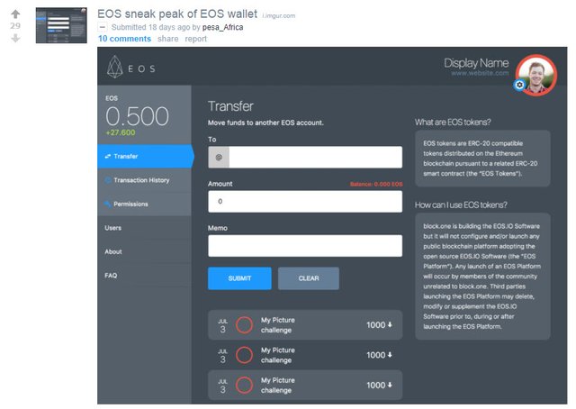Click the 'What are EOS tokens?' heading
The width and height of the screenshot is (576, 409).
tap(453, 123)
